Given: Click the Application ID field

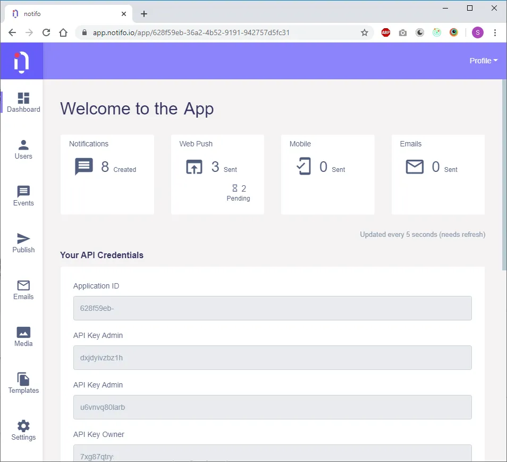Looking at the screenshot, I should [x=272, y=308].
